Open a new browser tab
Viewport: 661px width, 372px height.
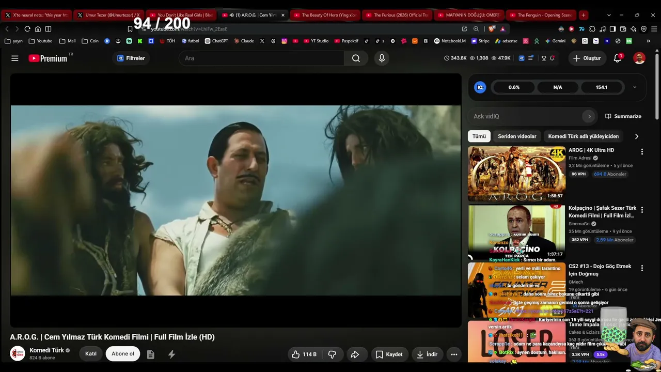[x=583, y=15]
